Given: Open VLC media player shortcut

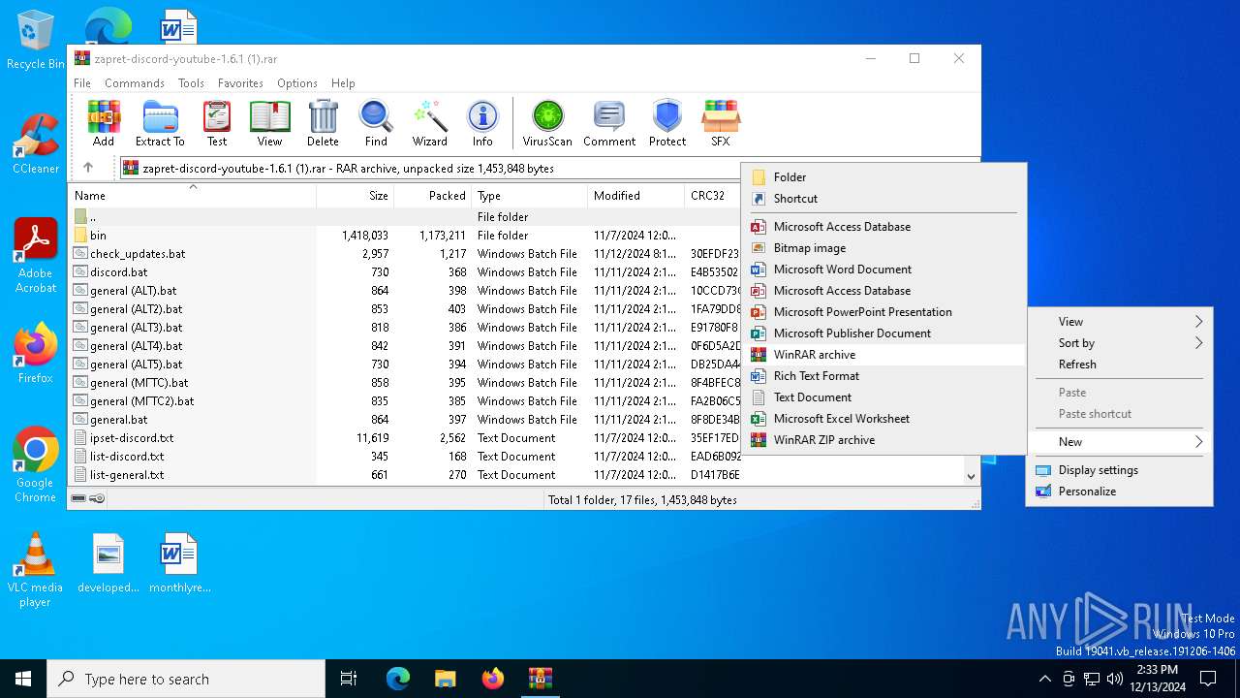Looking at the screenshot, I should (x=35, y=569).
